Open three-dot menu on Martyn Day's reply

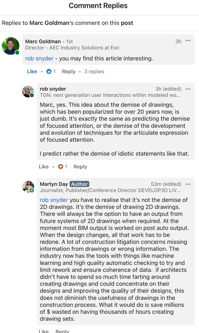point(188,184)
